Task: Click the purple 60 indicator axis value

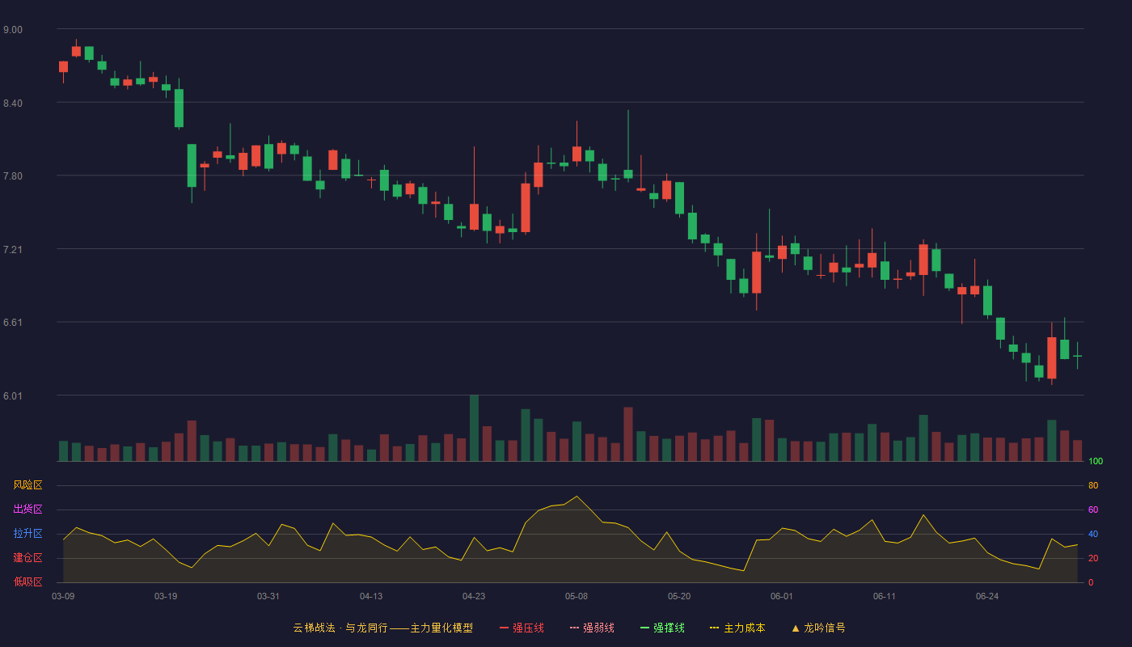Action: (1093, 510)
